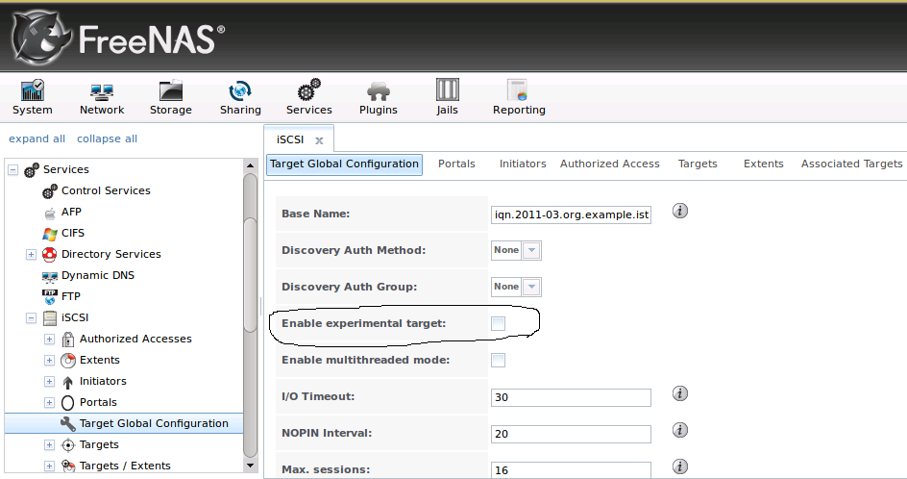Screen dimensions: 907x479
Task: Switch to the Portals tab
Action: 456,164
